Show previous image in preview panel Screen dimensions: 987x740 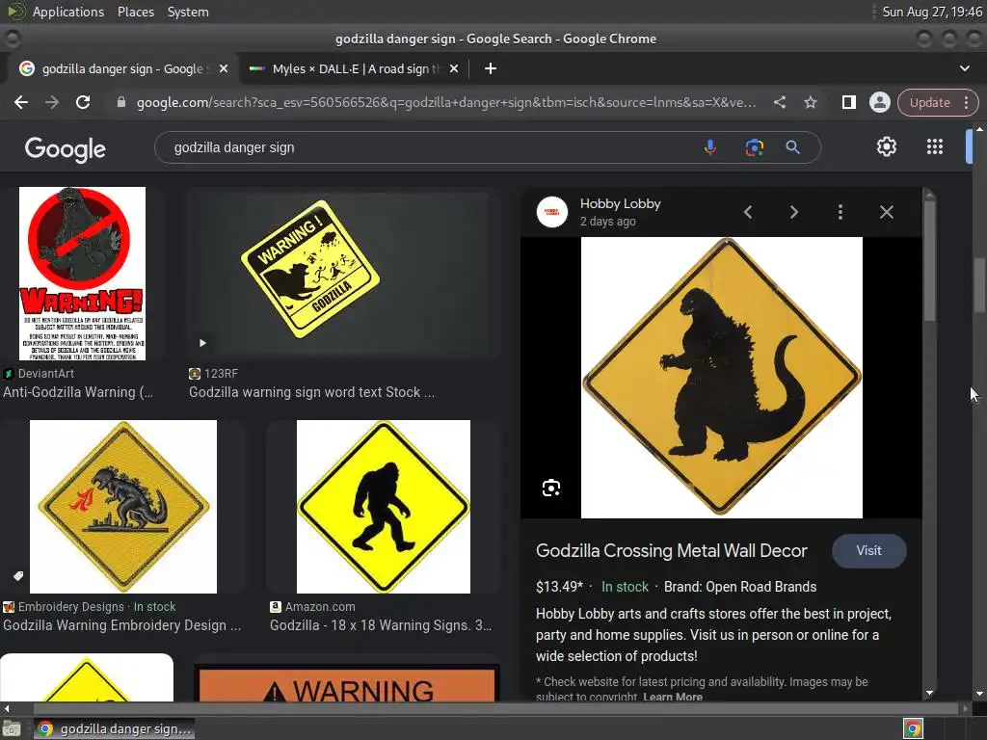pyautogui.click(x=748, y=212)
